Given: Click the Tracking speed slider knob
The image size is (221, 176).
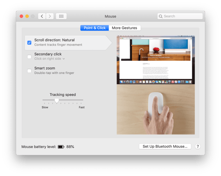Looking at the screenshot, I should point(57,101).
